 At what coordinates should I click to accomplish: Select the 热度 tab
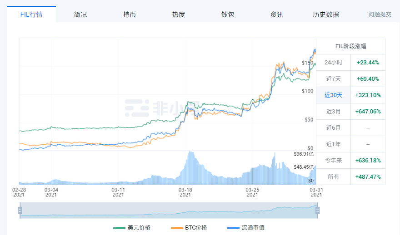click(x=178, y=15)
